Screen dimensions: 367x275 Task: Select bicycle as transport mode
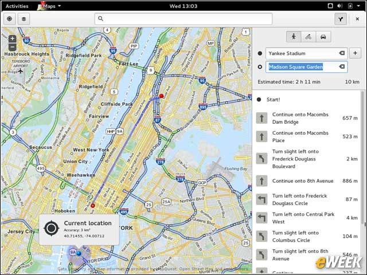309,37
